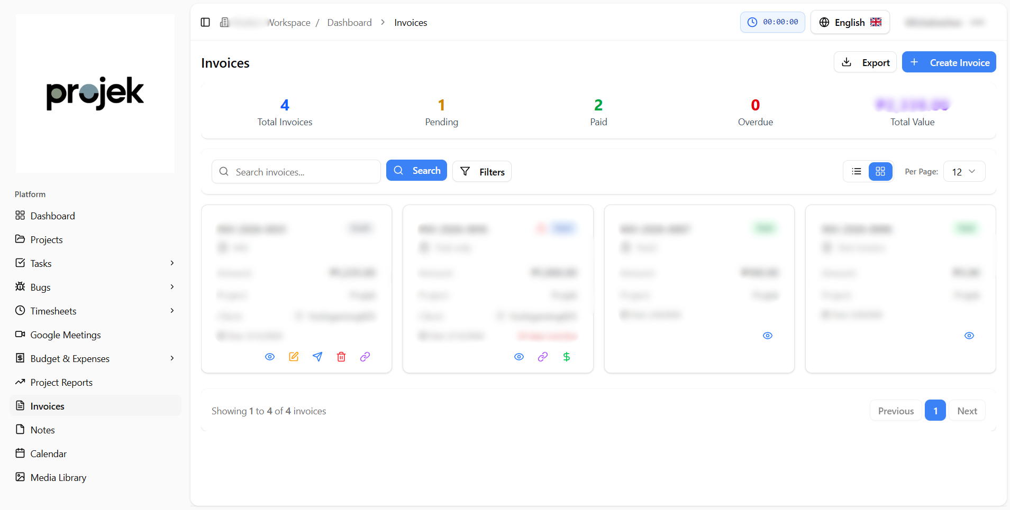1010x510 pixels.
Task: View third invoice via eye icon
Action: pyautogui.click(x=768, y=336)
